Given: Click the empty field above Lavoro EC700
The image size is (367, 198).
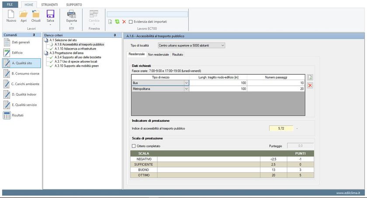Looking at the screenshot, I should pyautogui.click(x=147, y=14).
